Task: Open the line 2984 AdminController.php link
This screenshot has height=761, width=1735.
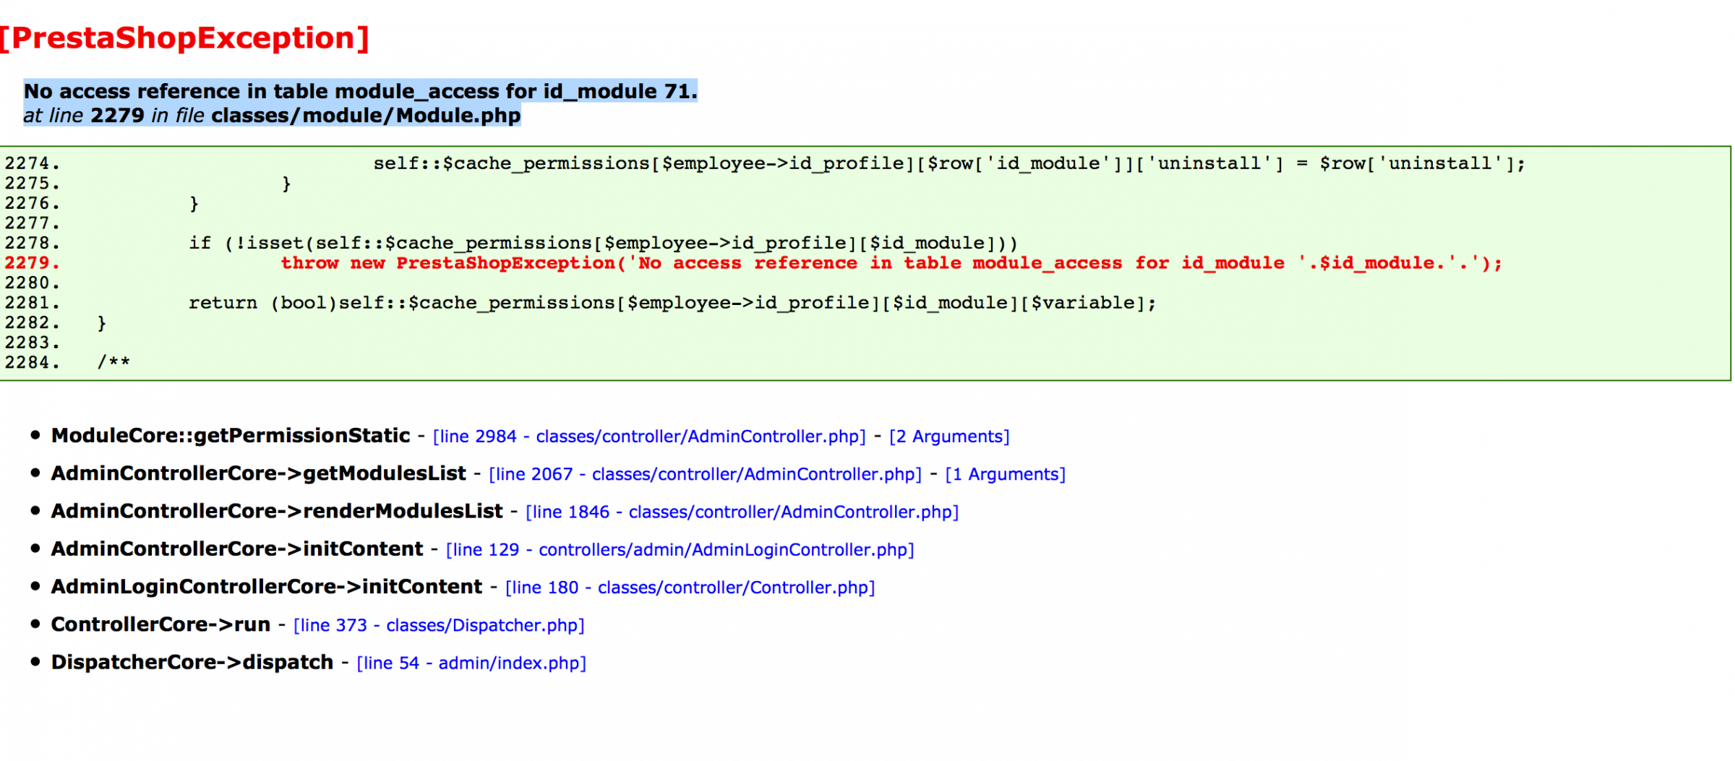Action: [x=649, y=437]
